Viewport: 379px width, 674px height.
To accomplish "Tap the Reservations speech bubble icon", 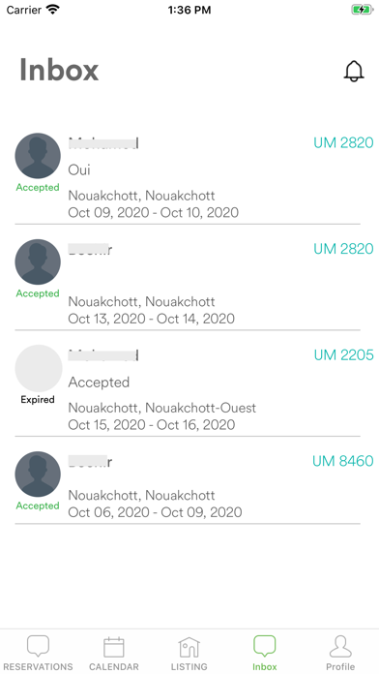I will click(x=39, y=647).
